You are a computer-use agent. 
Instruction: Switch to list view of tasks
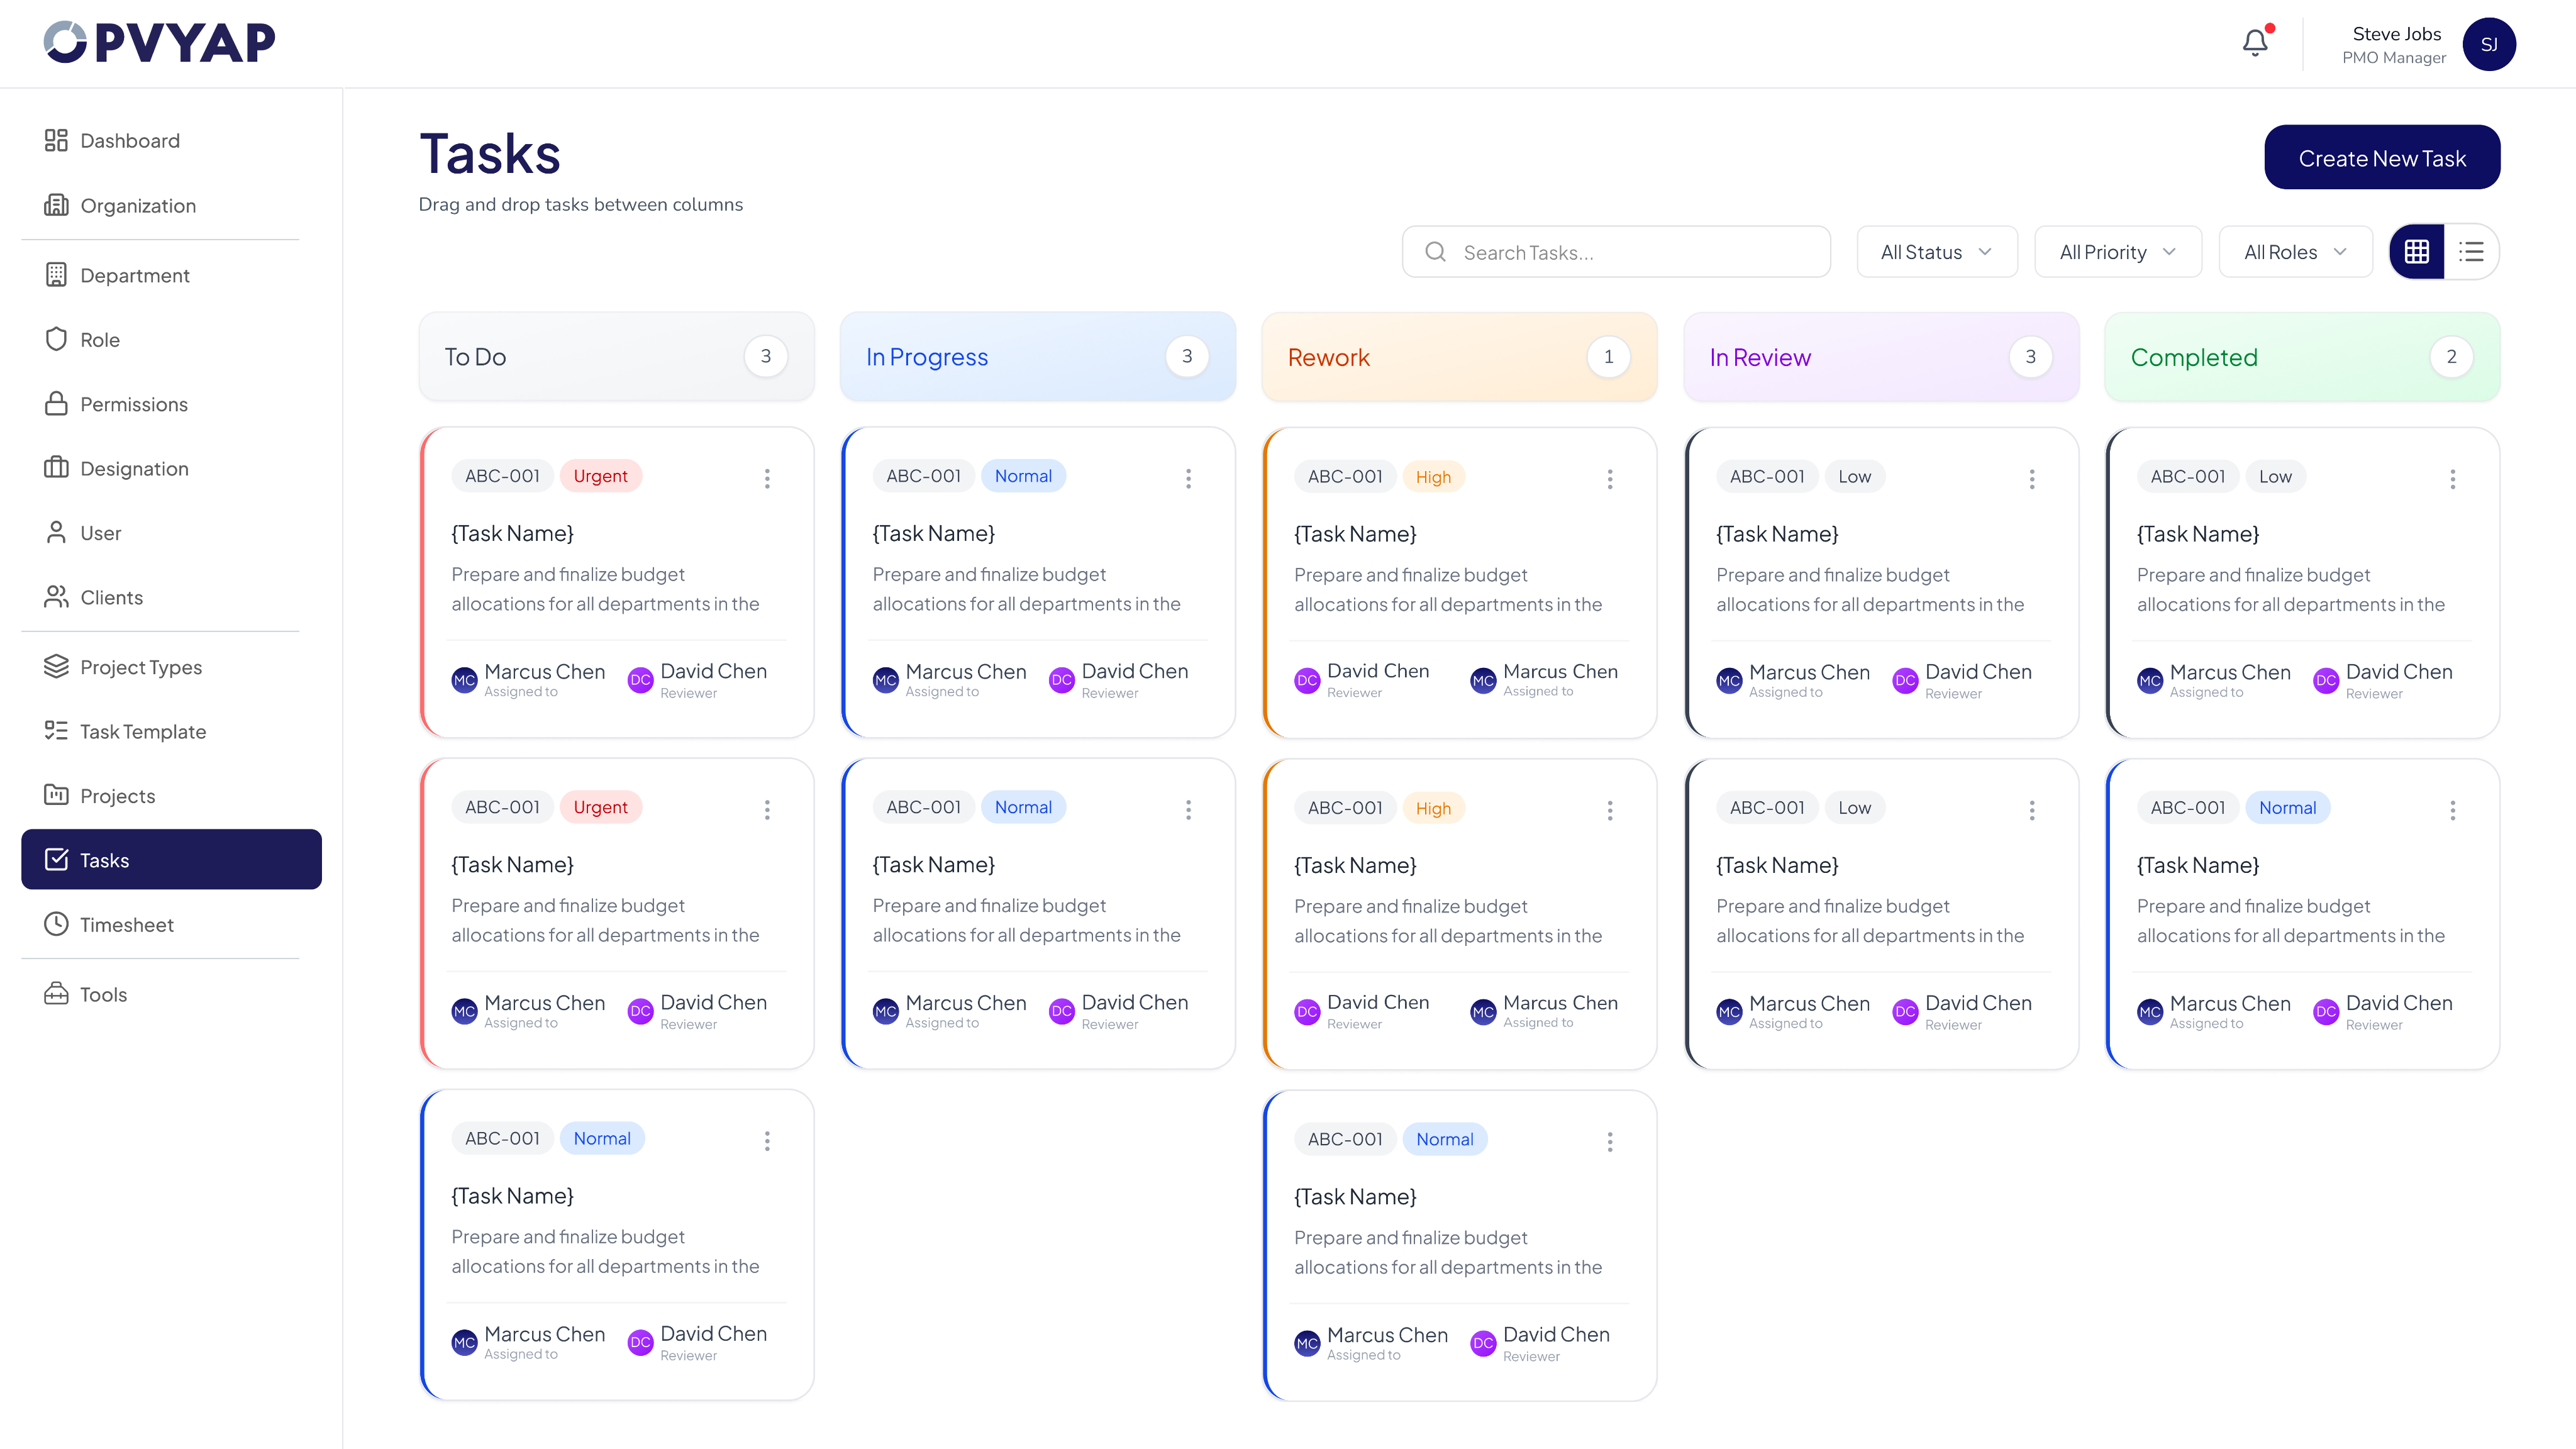click(x=2471, y=251)
